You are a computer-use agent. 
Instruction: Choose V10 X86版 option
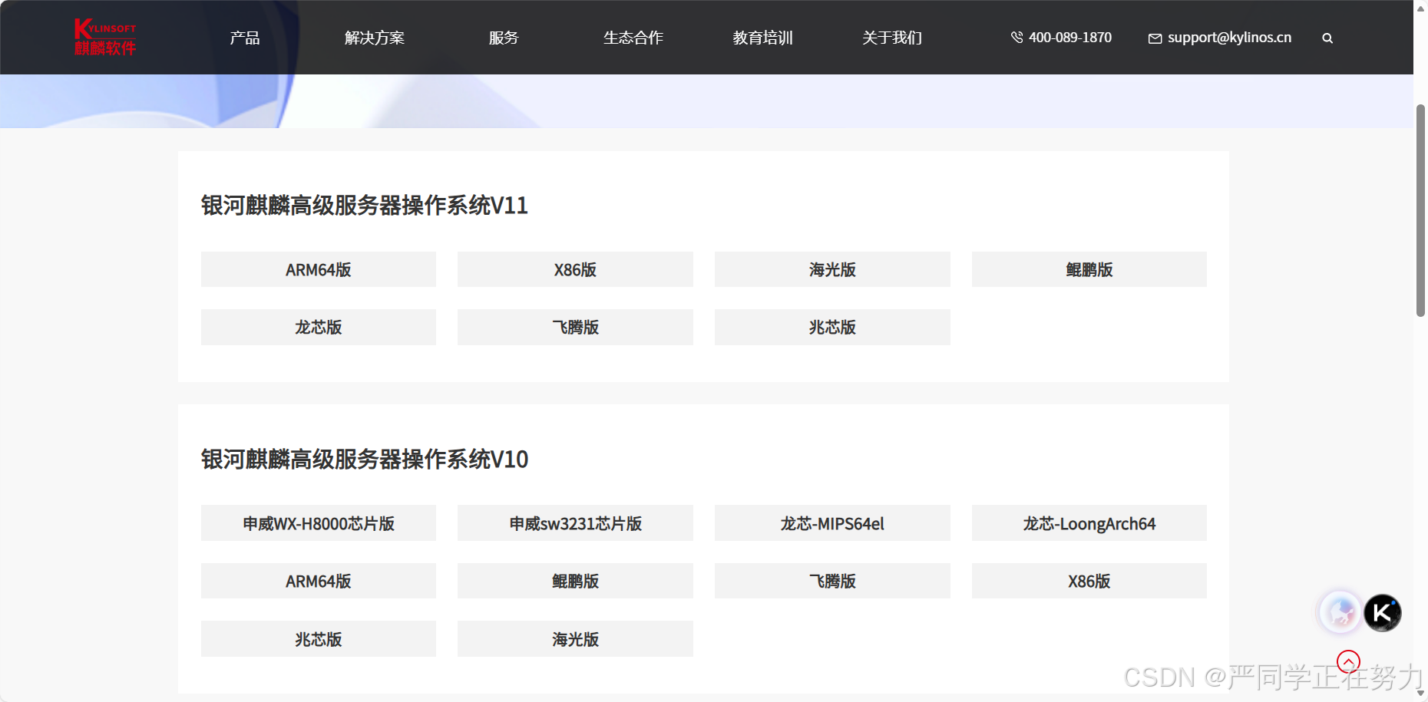coord(1089,581)
